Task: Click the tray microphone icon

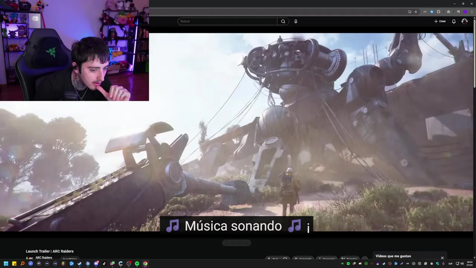Action: tap(443, 264)
